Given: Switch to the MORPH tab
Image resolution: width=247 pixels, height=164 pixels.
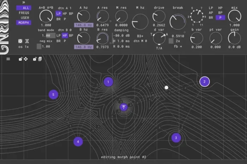Looking at the screenshot, I should (x=24, y=23).
